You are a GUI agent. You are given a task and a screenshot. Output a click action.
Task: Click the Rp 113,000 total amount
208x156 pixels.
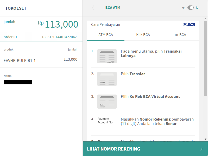click(58, 24)
